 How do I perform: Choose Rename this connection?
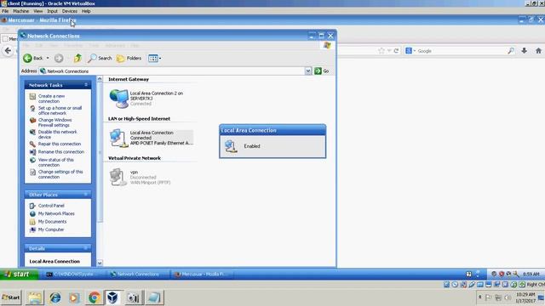tap(61, 151)
